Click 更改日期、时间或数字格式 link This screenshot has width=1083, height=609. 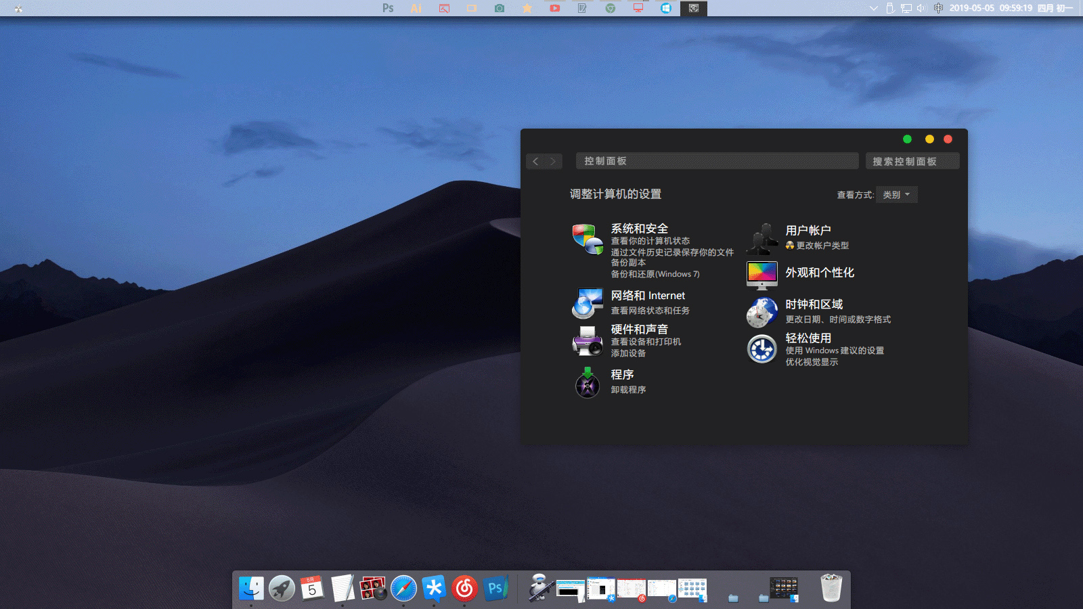(838, 319)
